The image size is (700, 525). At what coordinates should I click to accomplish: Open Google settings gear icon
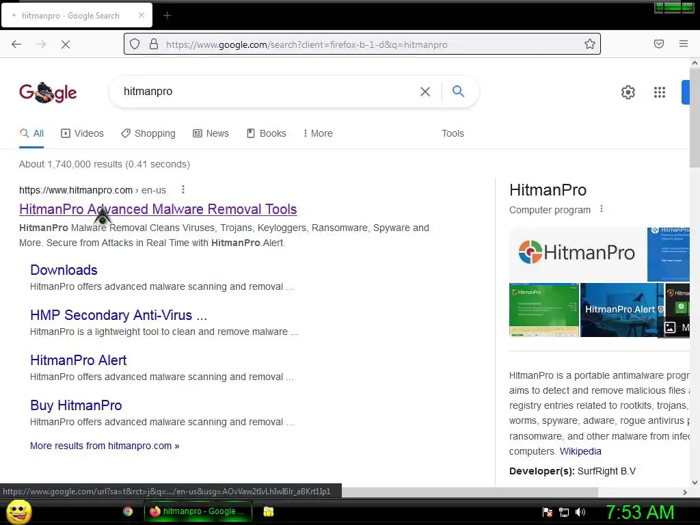coord(628,92)
